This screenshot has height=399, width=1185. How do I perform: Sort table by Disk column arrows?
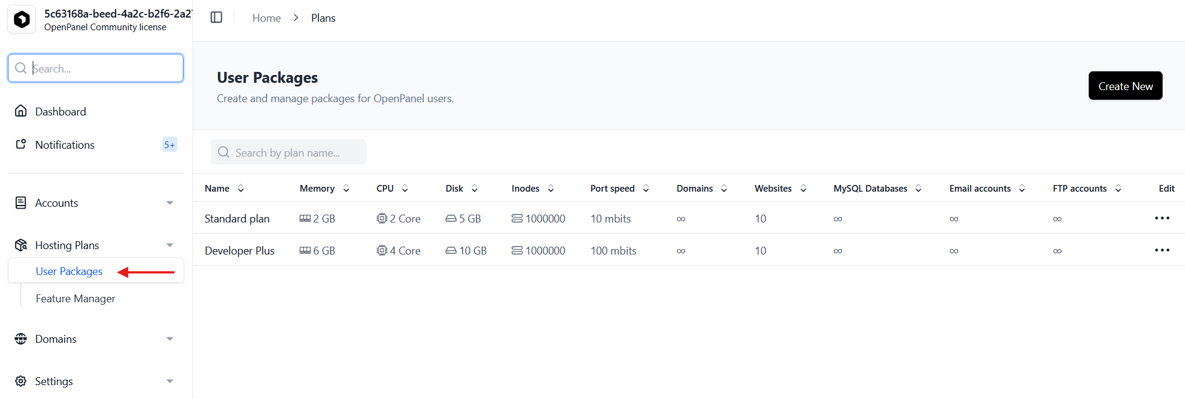pyautogui.click(x=475, y=189)
